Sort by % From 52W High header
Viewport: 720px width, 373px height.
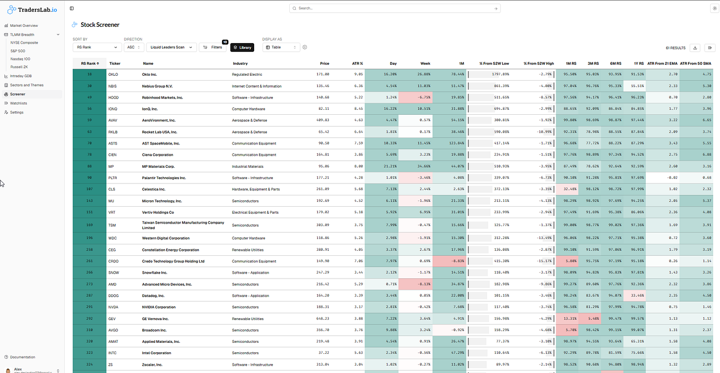point(539,63)
